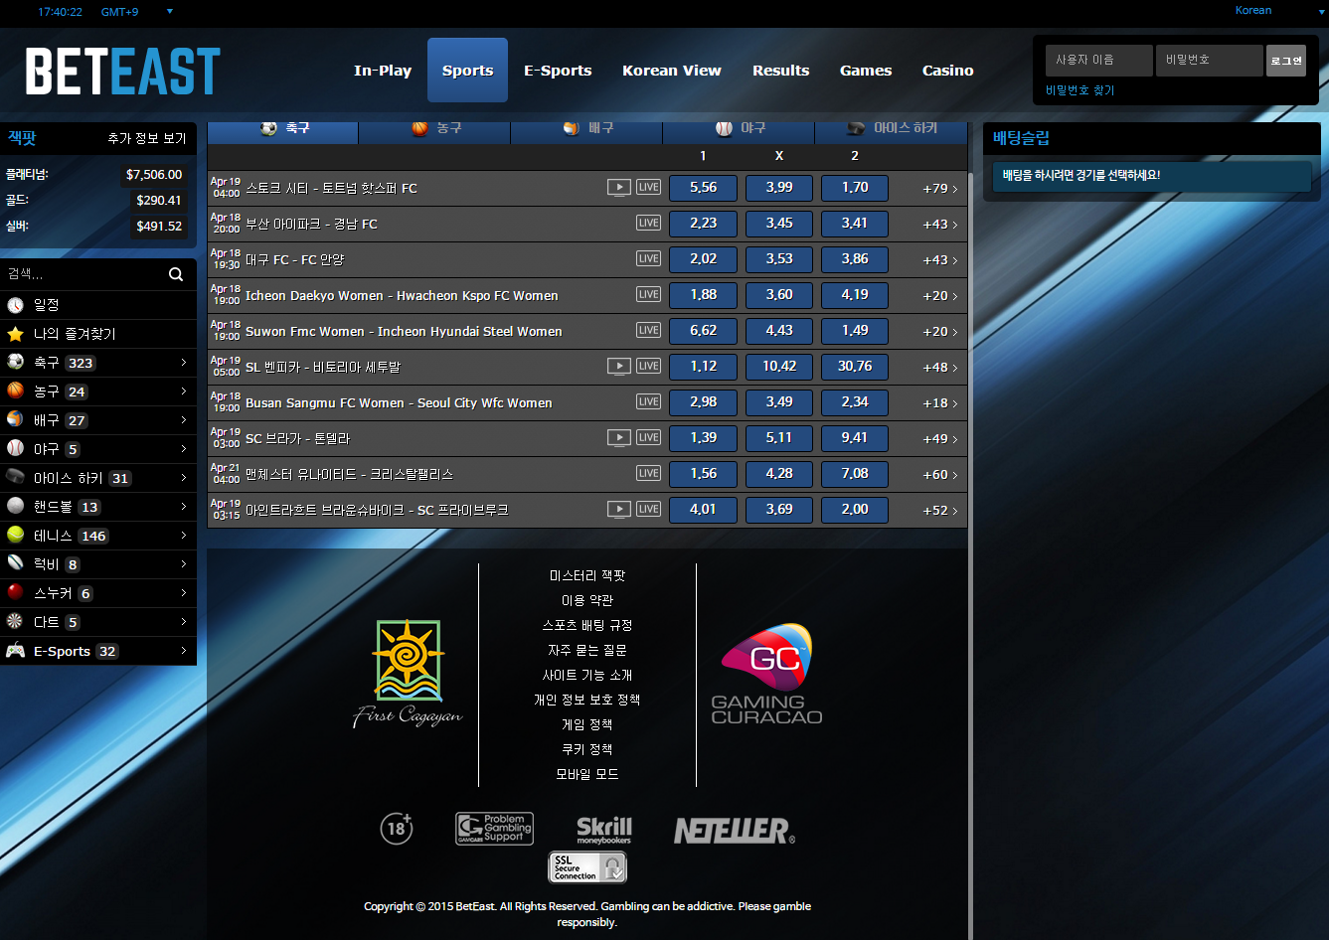Select the 축구 soccer ball sidebar icon
This screenshot has width=1329, height=940.
coord(15,363)
